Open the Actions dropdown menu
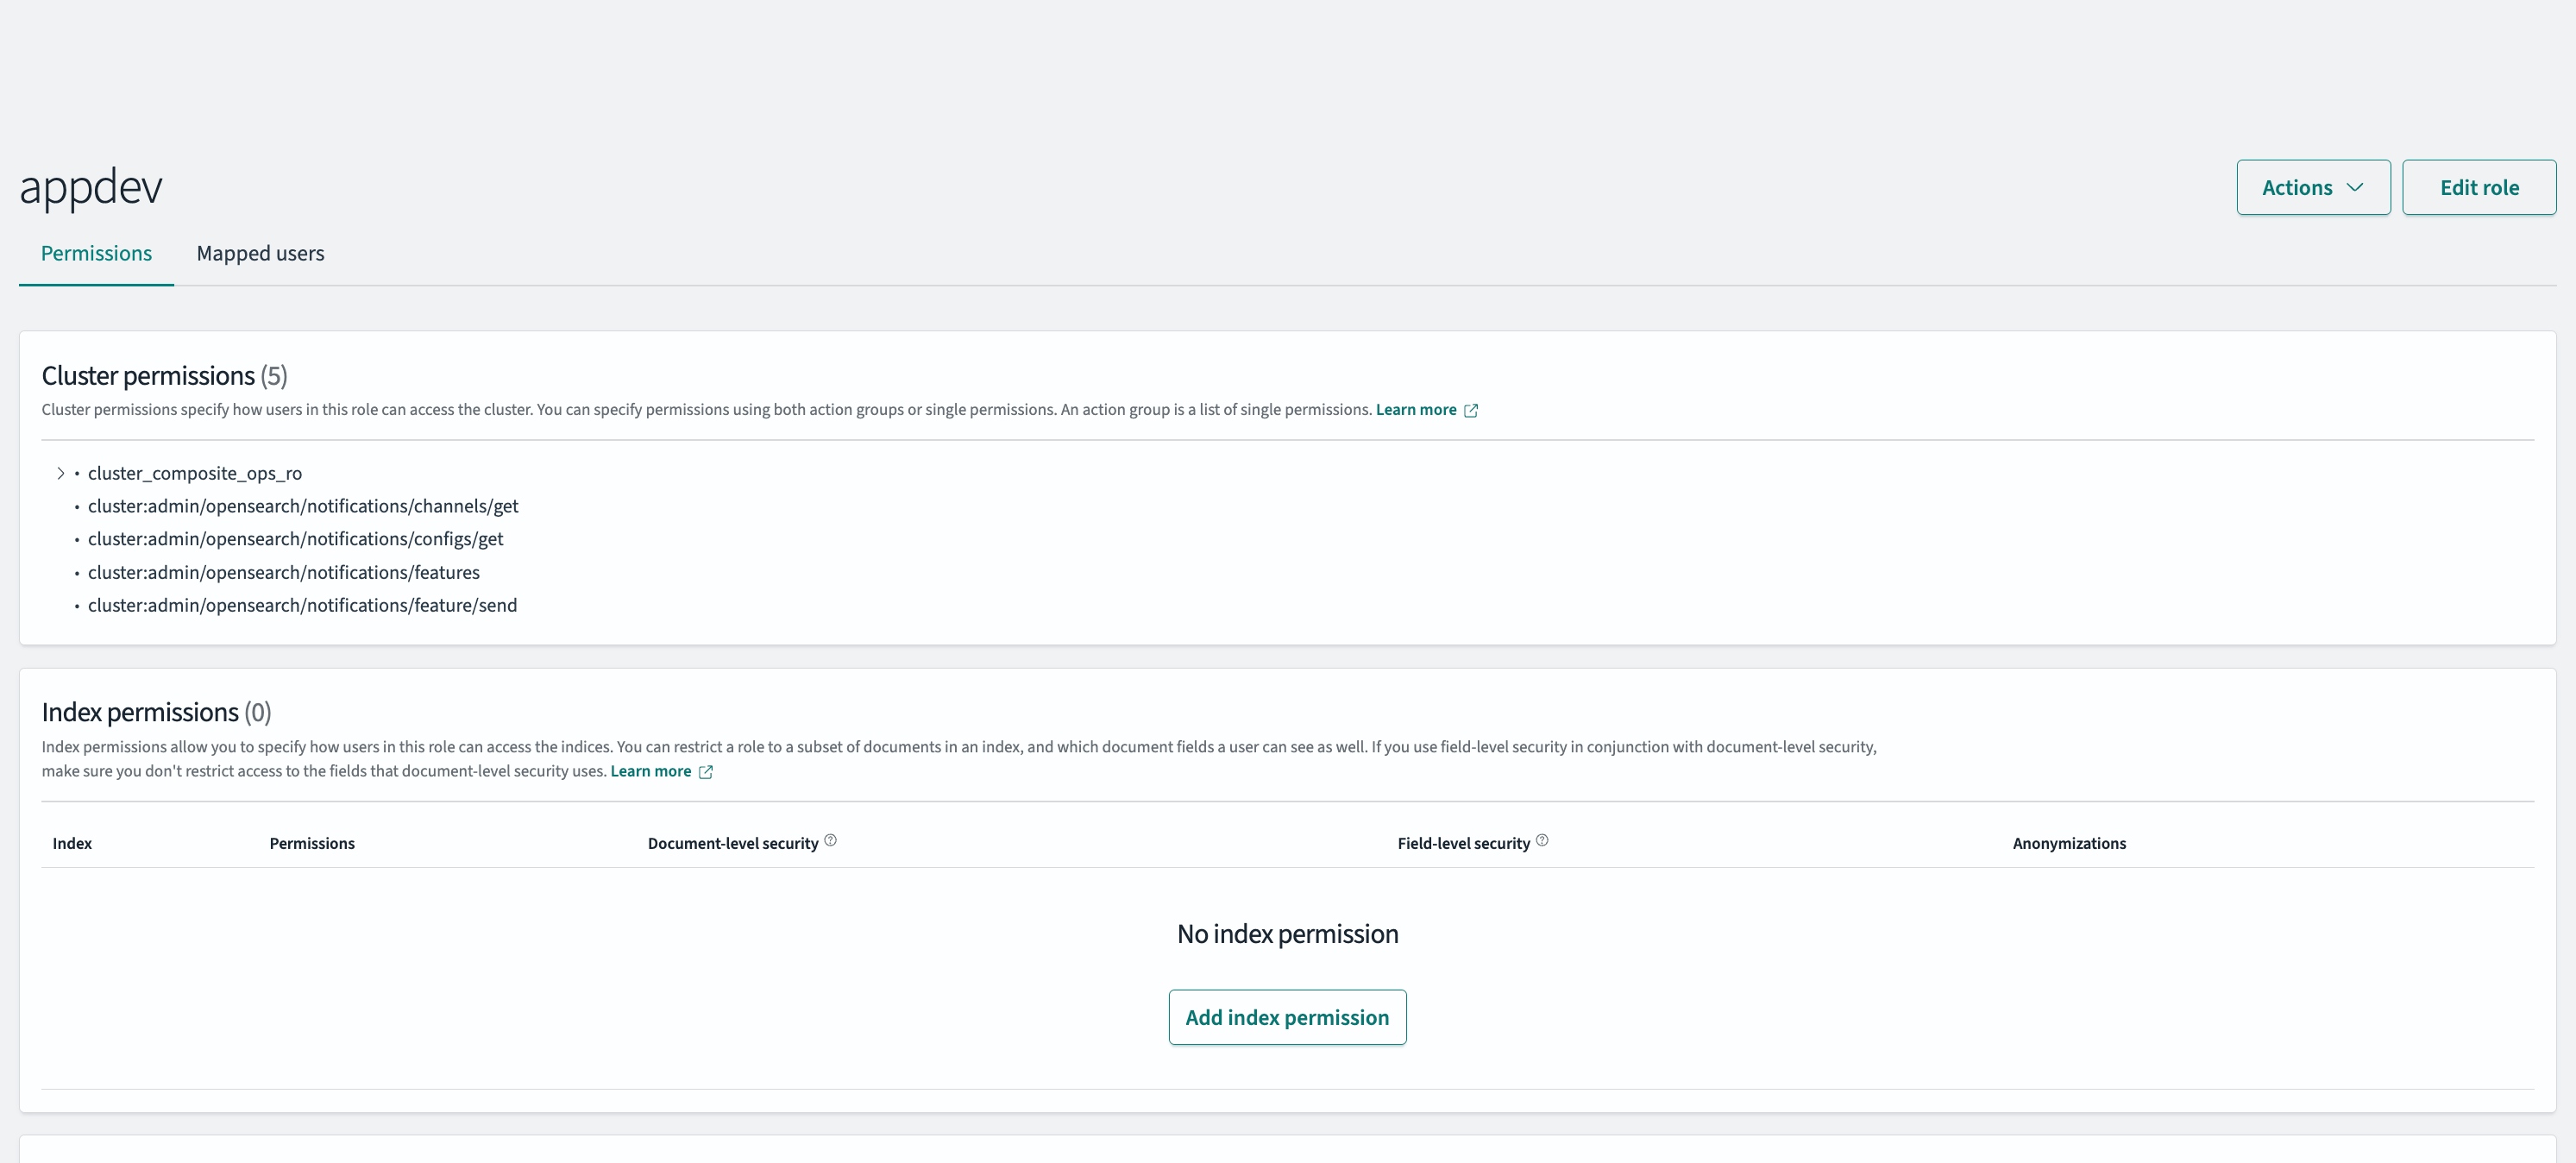Screen dimensions: 2576x1163 tap(2313, 187)
